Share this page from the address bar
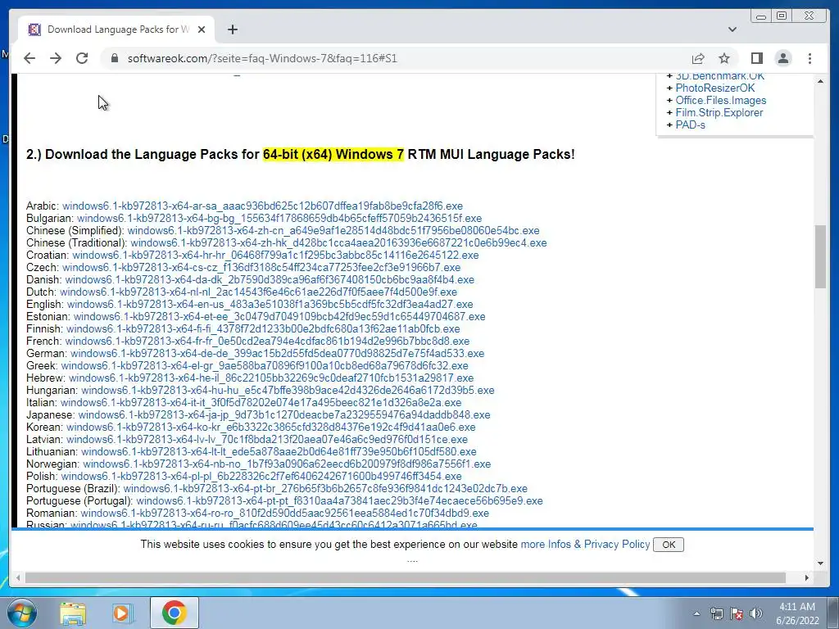839x629 pixels. point(698,58)
